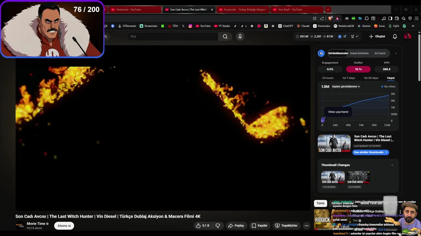Open the Elevenlabs bookmark
The width and height of the screenshot is (421, 236).
point(322,26)
